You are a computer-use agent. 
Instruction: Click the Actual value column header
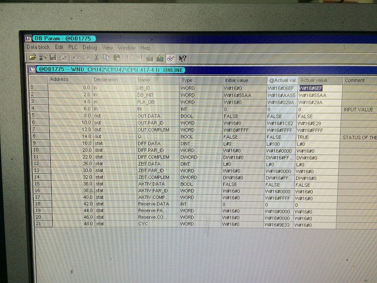click(321, 80)
